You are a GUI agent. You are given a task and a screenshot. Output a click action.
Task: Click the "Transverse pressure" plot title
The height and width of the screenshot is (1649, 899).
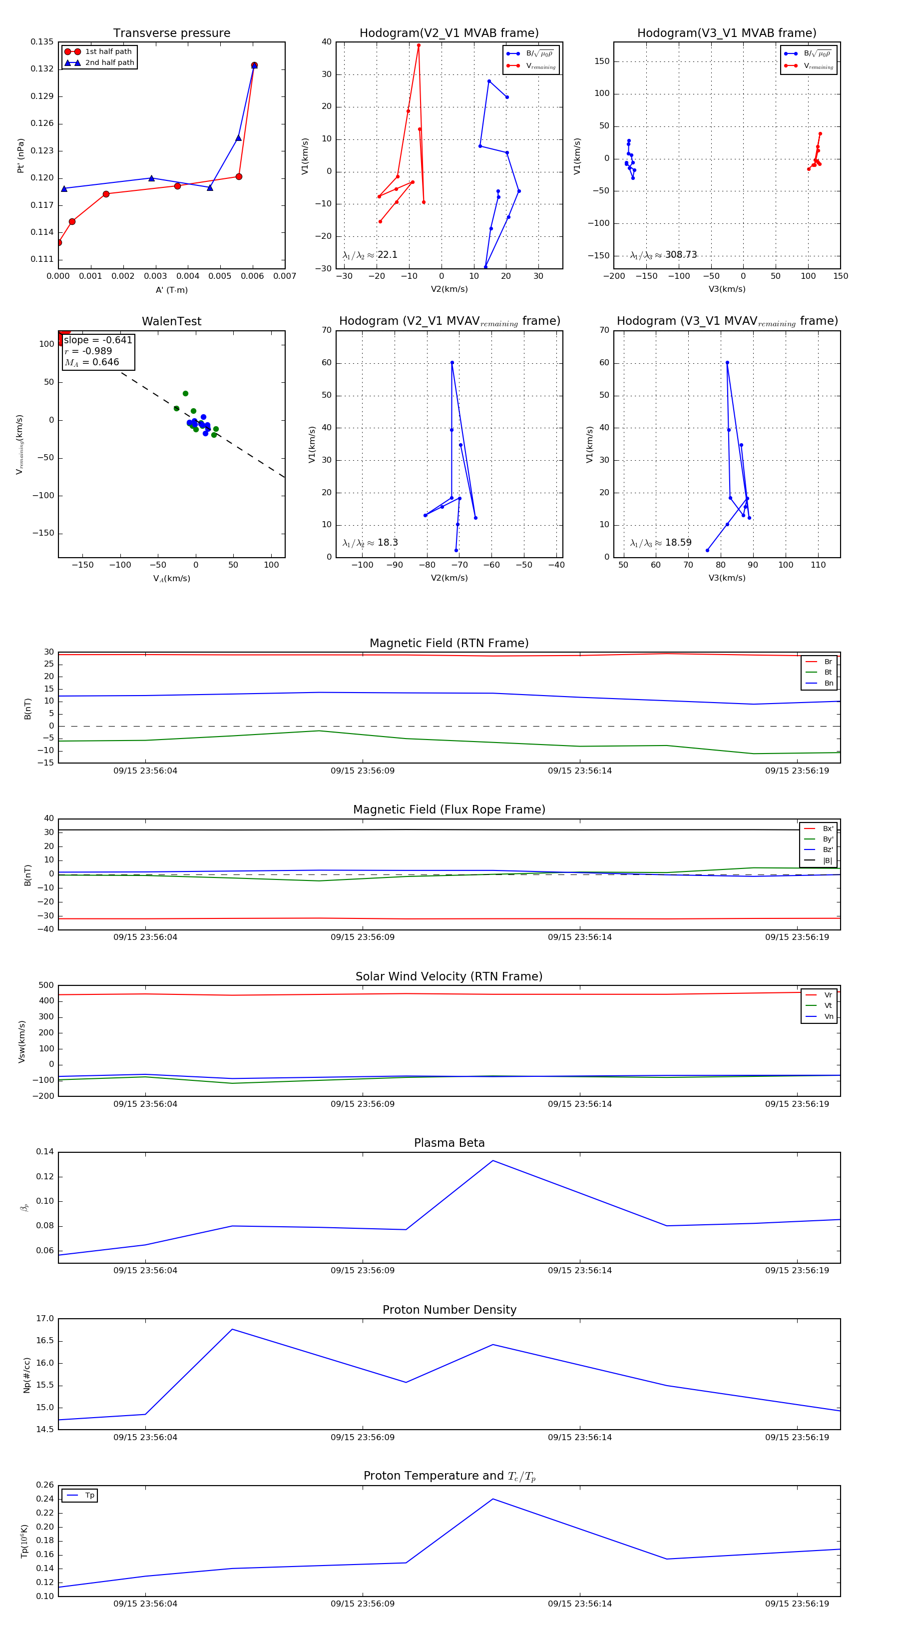pos(171,33)
